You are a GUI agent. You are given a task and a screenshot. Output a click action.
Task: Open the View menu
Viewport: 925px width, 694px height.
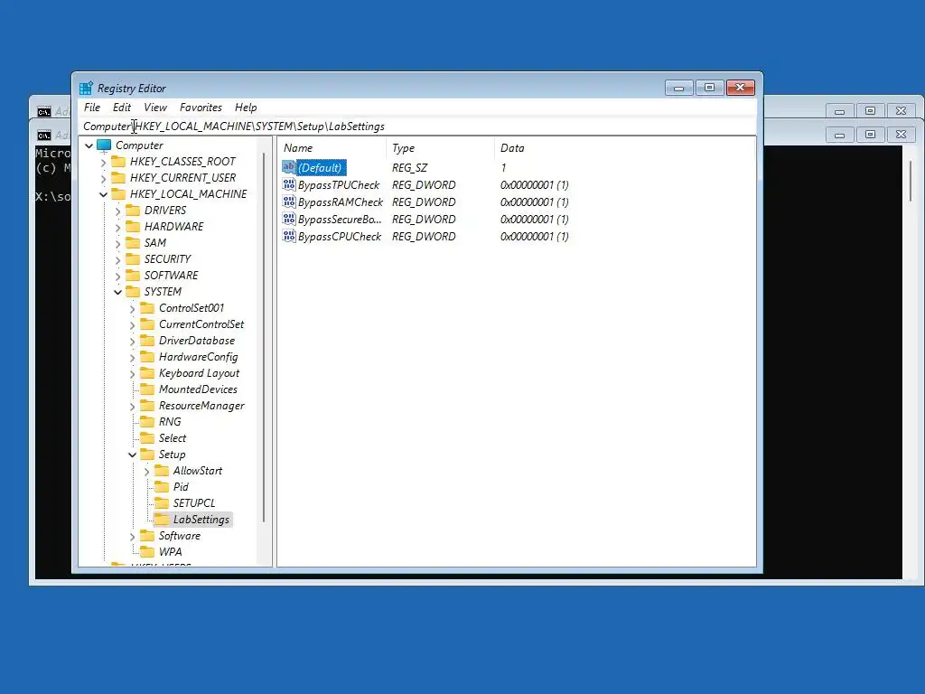point(155,108)
